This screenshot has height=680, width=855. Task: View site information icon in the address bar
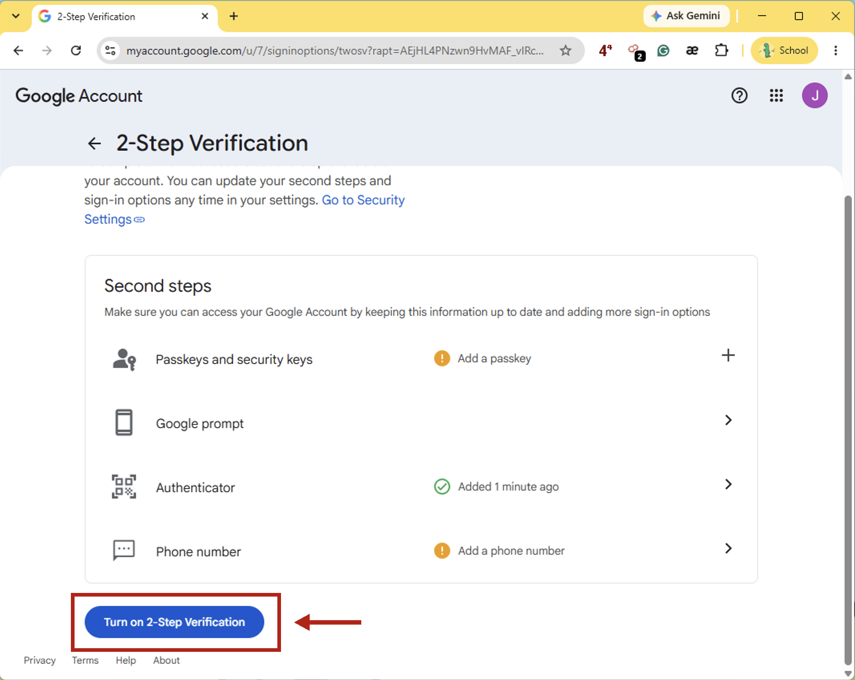pos(111,51)
